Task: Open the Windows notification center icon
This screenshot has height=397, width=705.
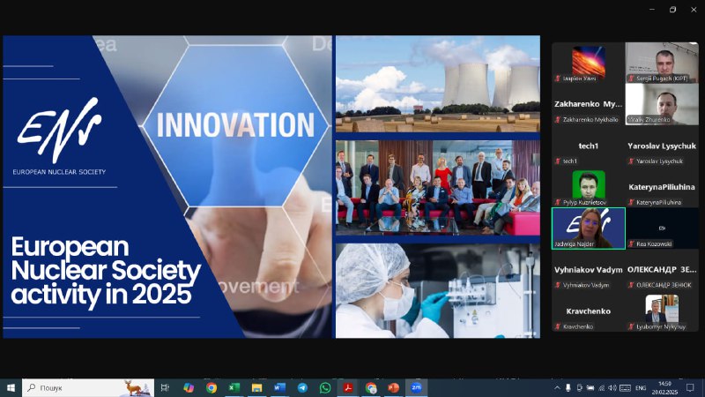Action: coord(690,387)
